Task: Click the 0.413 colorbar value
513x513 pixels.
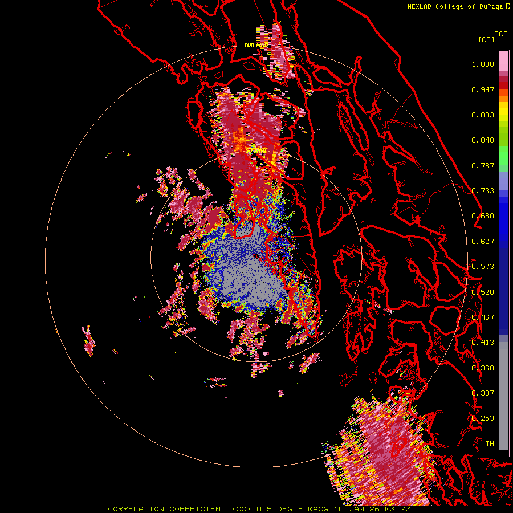Action: [x=483, y=343]
